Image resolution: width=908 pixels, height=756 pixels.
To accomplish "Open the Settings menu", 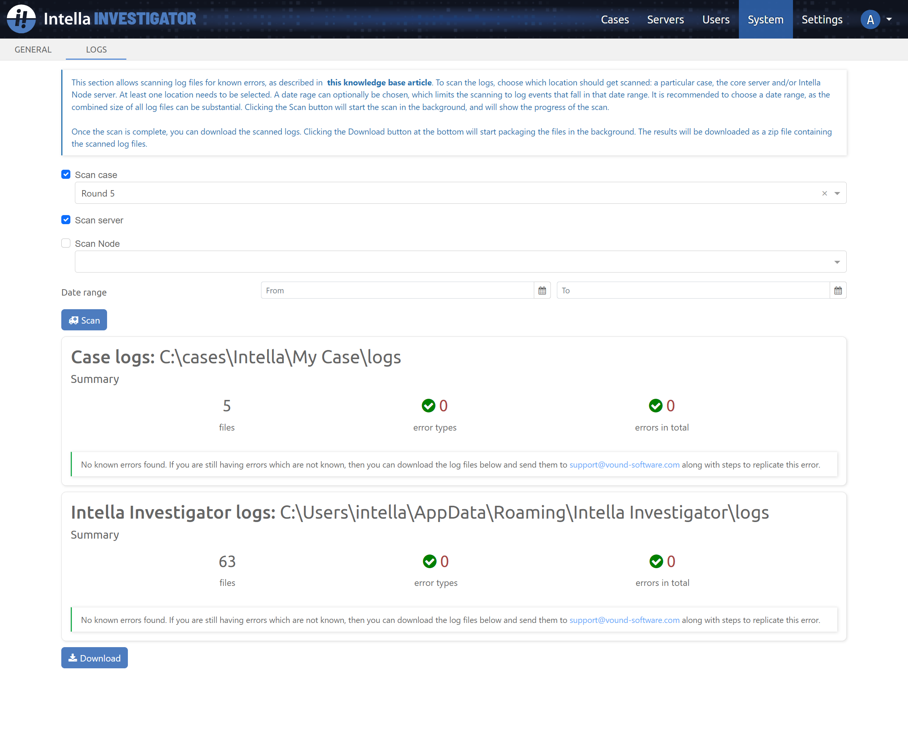I will click(x=821, y=19).
